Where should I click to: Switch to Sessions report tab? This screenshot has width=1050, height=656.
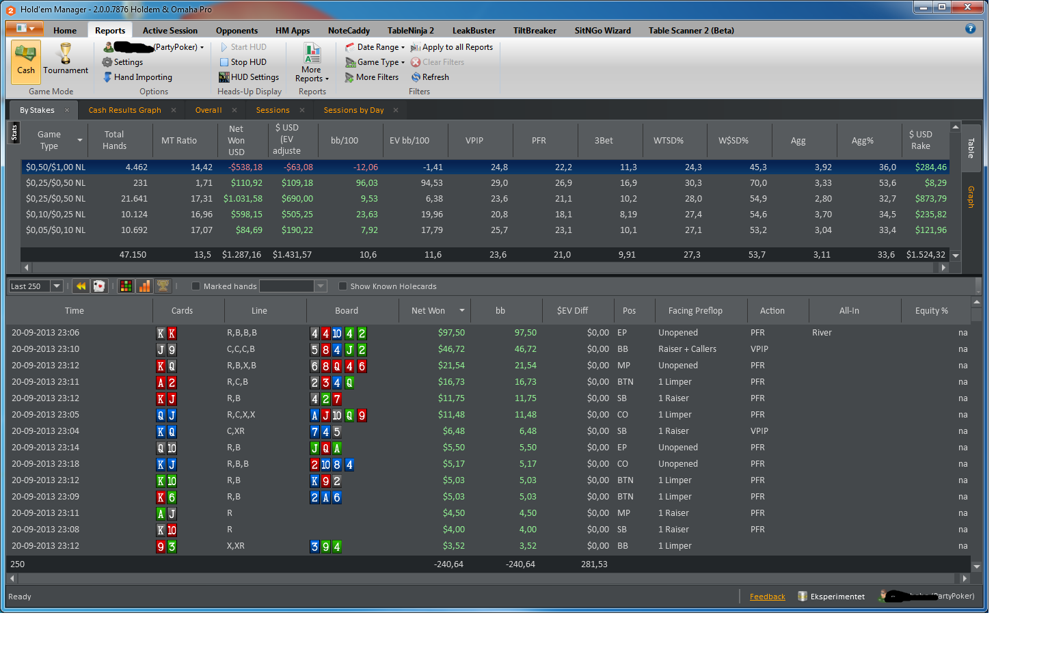pos(273,110)
